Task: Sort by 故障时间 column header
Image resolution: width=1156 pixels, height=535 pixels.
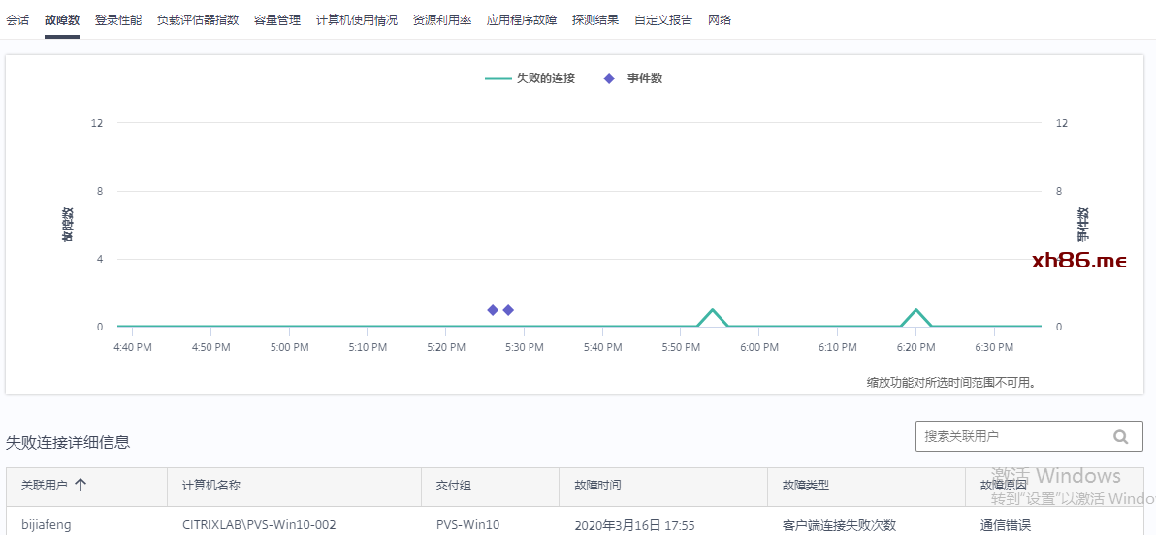Action: coord(597,486)
